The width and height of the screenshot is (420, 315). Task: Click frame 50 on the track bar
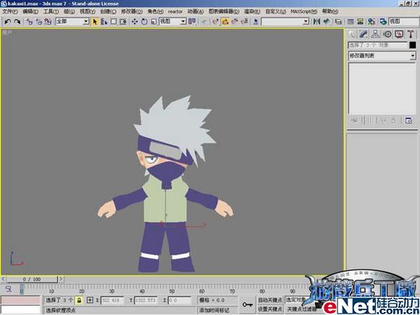(172, 289)
